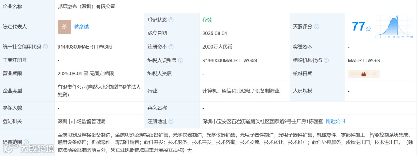
Task: Click the 参保人数 field label
Action: coord(12,108)
